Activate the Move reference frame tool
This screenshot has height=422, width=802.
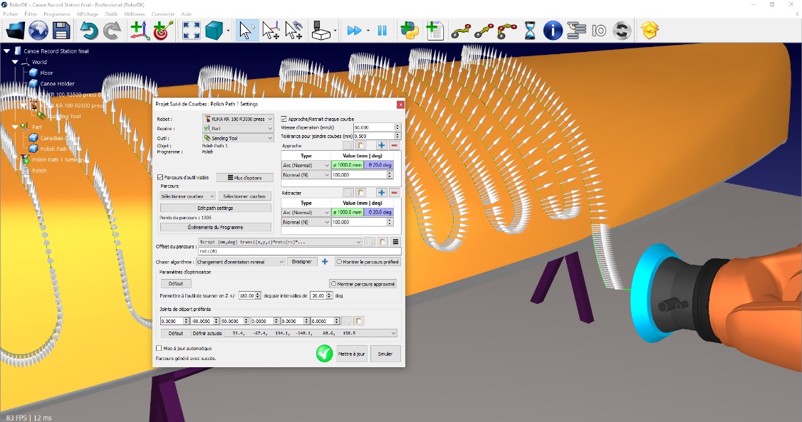point(271,31)
